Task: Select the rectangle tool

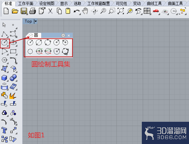Action: pyautogui.click(x=13, y=51)
